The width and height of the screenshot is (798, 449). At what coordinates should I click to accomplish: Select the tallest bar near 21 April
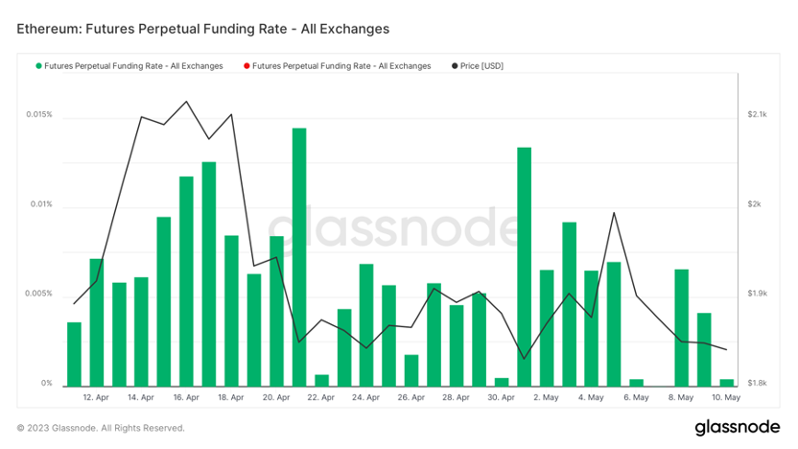click(299, 257)
